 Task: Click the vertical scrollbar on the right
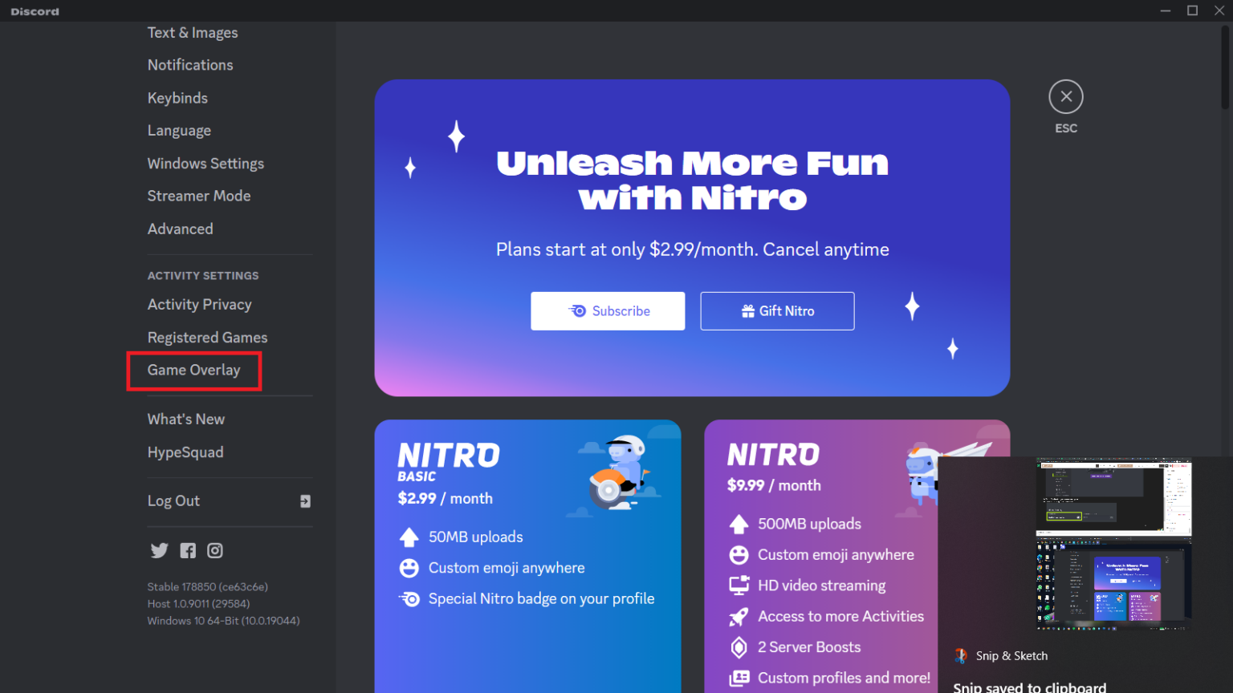pos(1225,68)
